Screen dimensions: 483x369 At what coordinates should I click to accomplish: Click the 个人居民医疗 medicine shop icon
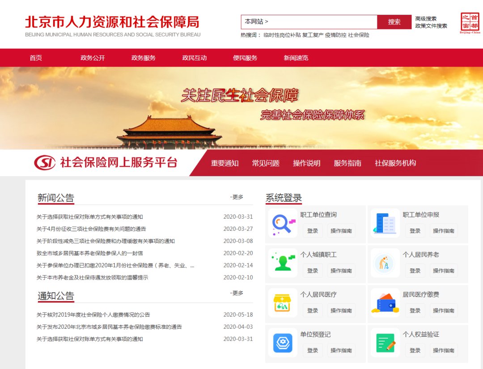[x=283, y=303]
